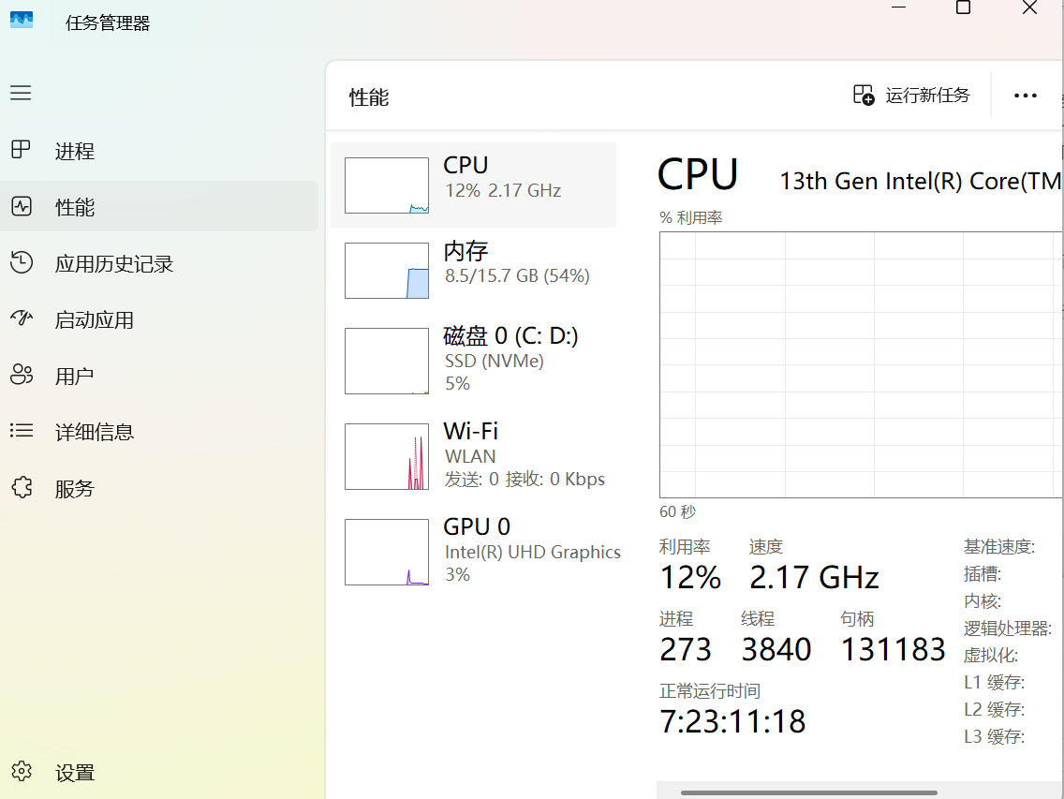Click the Intel(R) UHD Graphics text

coord(533,552)
